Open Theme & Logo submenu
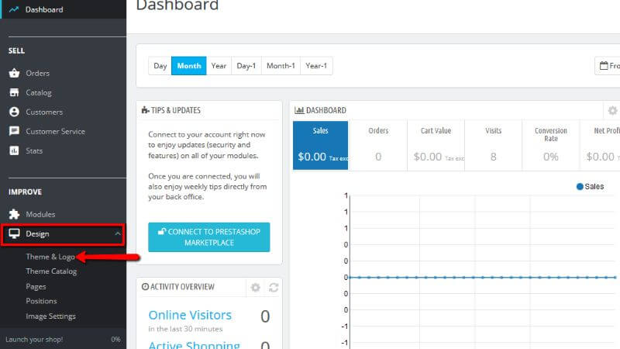The width and height of the screenshot is (620, 349). pyautogui.click(x=50, y=257)
